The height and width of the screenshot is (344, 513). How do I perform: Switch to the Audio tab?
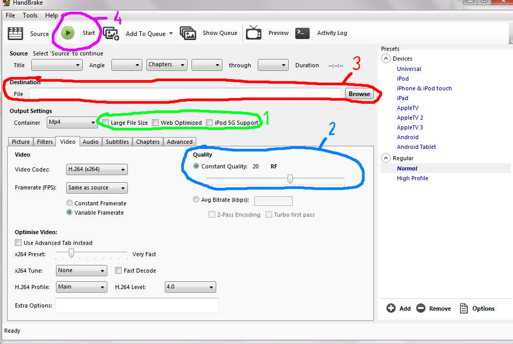coord(90,142)
